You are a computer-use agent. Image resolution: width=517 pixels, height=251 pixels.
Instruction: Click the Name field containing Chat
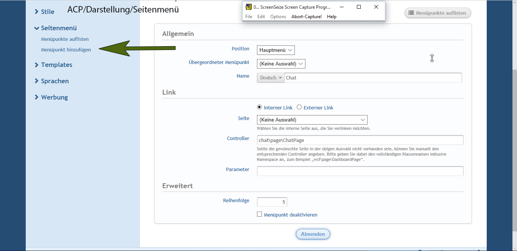point(373,78)
